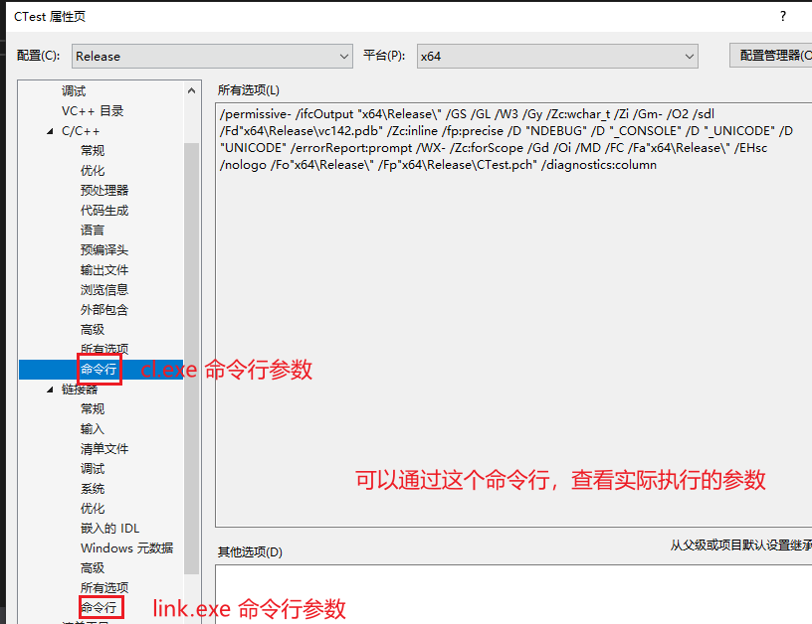The image size is (812, 624).
Task: Select 优化 under C/C++
Action: point(93,171)
